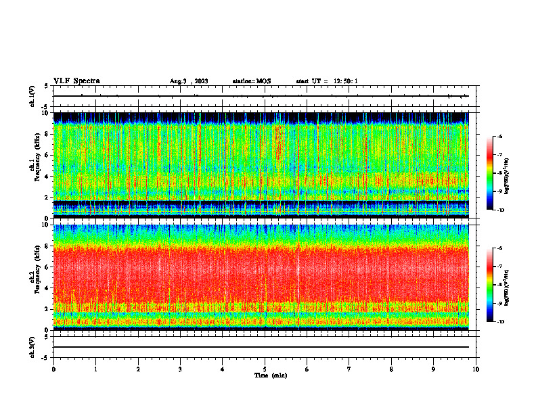
Task: Click the ch.2 frequency tick "2"
Action: point(47,309)
